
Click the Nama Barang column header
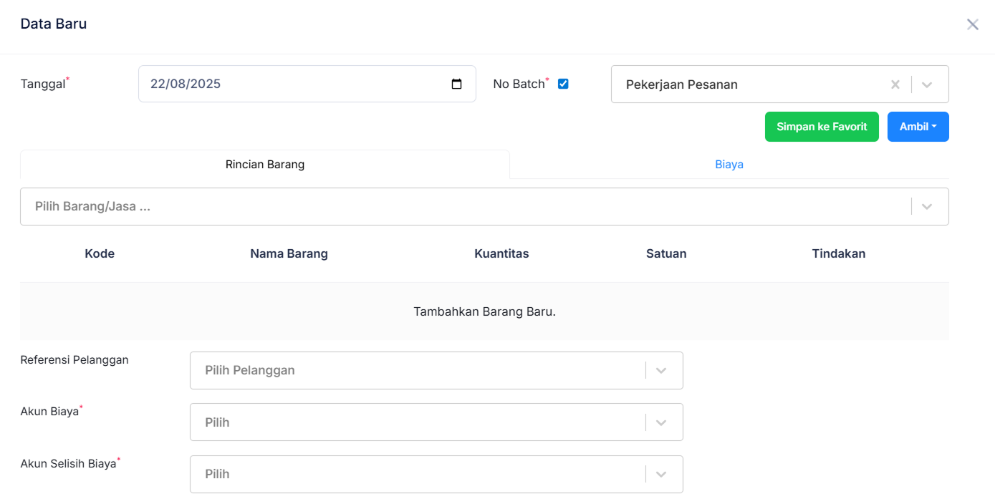(289, 253)
